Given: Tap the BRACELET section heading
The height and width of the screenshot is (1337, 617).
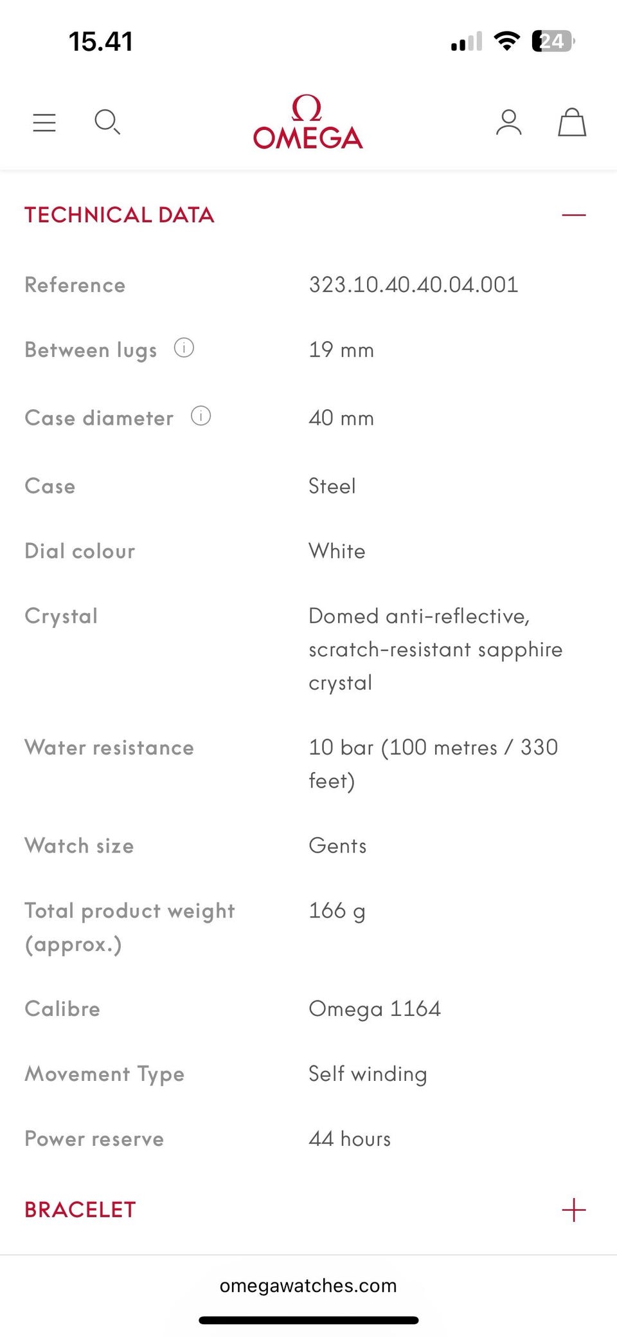Looking at the screenshot, I should [x=80, y=1210].
